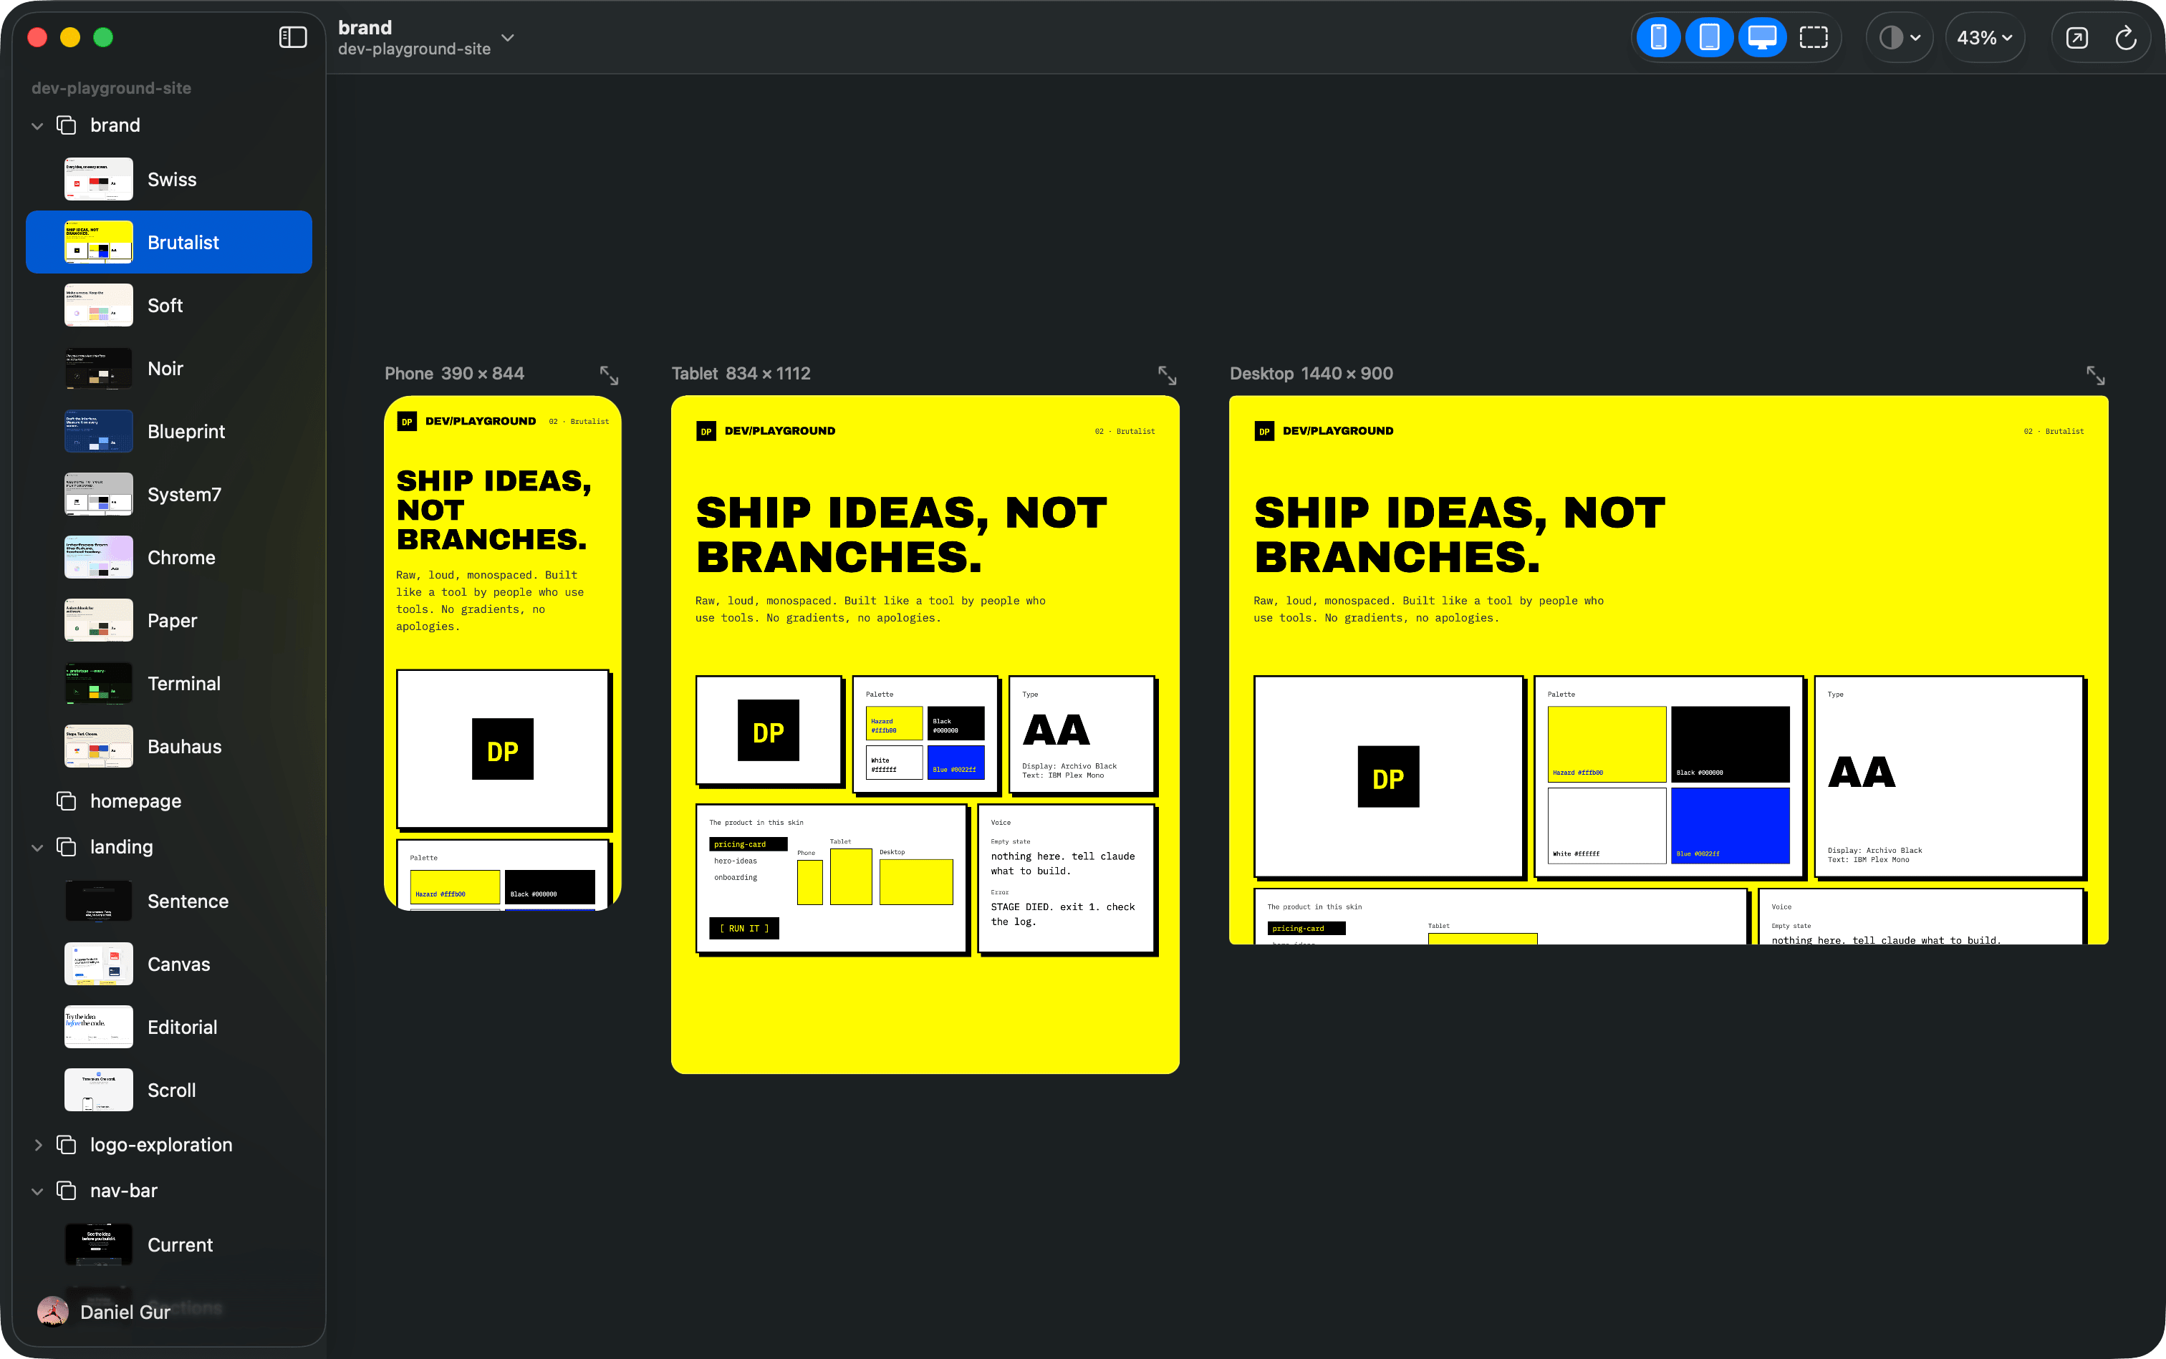Toggle the Desktop viewport button
The width and height of the screenshot is (2166, 1359).
1761,38
